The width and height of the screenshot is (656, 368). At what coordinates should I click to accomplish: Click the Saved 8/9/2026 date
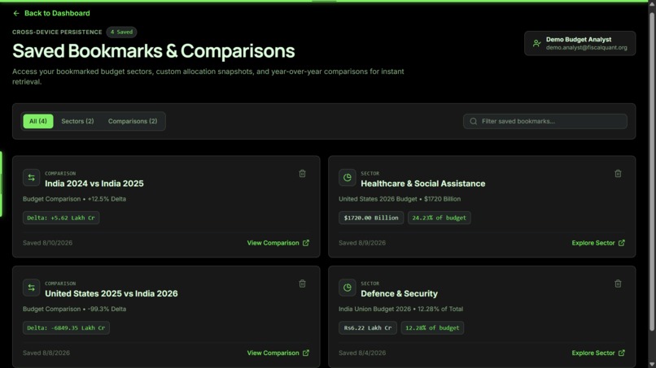pyautogui.click(x=362, y=243)
